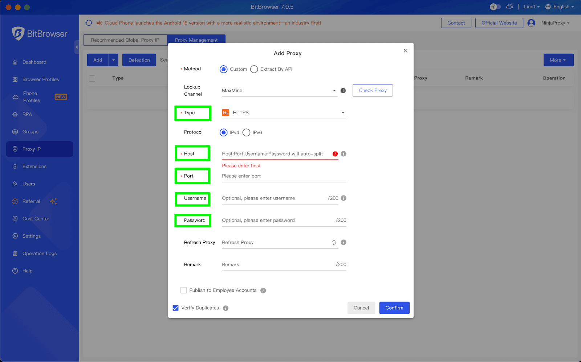
Task: Choose the IPv6 protocol option
Action: (x=247, y=132)
